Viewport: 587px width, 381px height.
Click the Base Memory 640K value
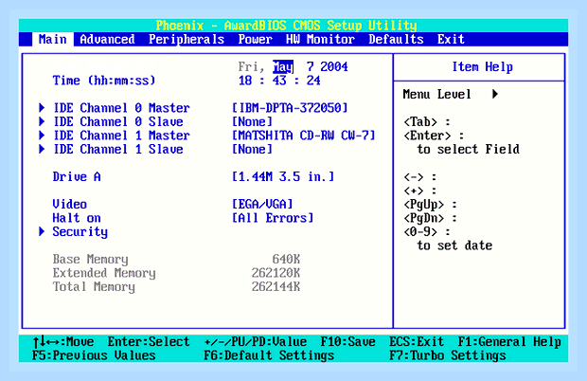286,259
